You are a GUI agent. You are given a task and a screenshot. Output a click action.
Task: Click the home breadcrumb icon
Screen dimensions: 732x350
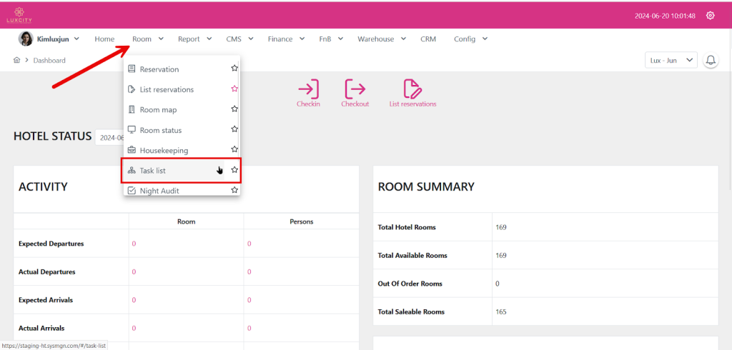16,61
